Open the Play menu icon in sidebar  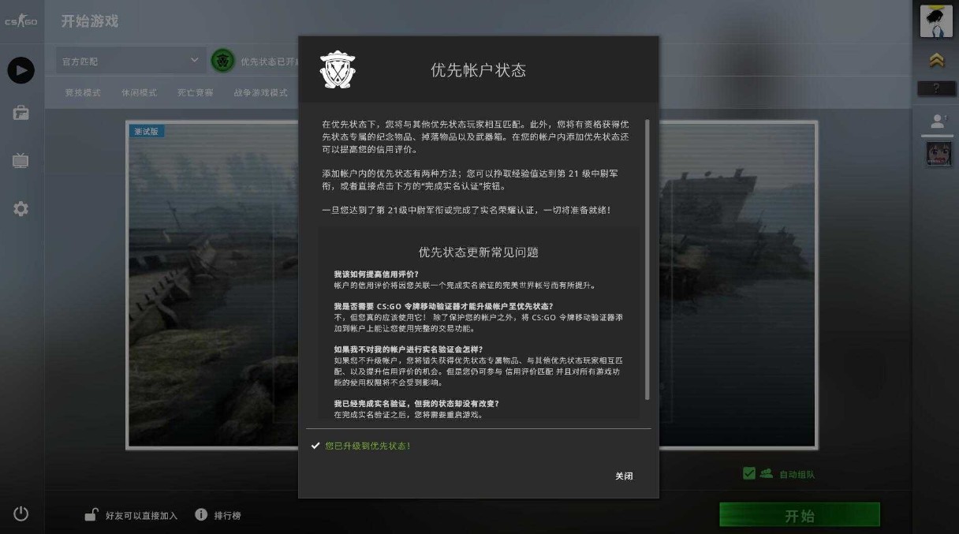click(x=21, y=70)
